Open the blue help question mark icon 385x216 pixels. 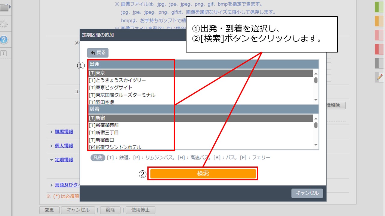[x=4, y=40]
